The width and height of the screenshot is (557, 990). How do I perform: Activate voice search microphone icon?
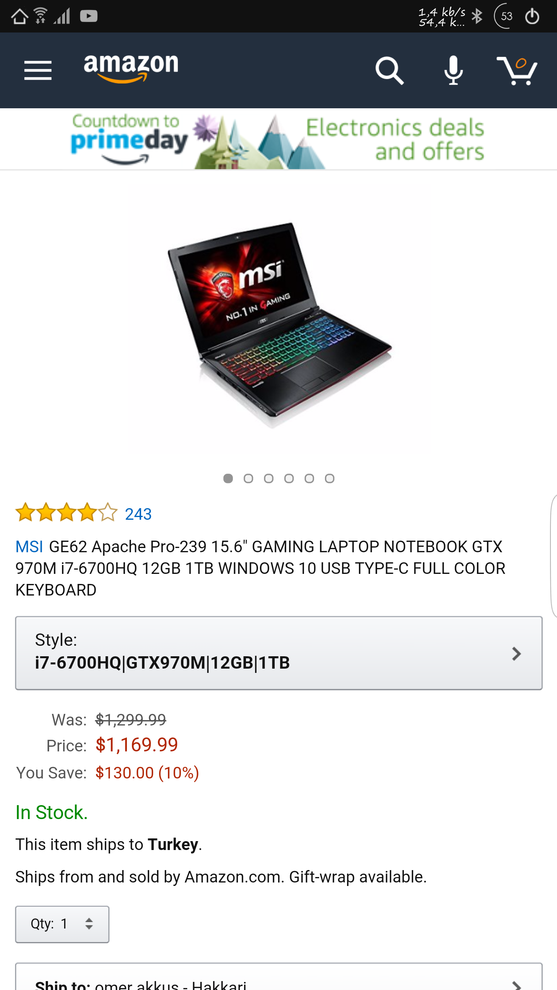453,70
